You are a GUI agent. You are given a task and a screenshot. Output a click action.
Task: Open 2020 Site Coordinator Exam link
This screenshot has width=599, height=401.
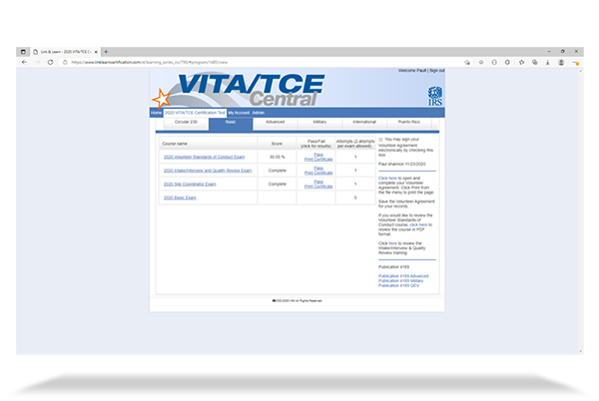coord(190,185)
